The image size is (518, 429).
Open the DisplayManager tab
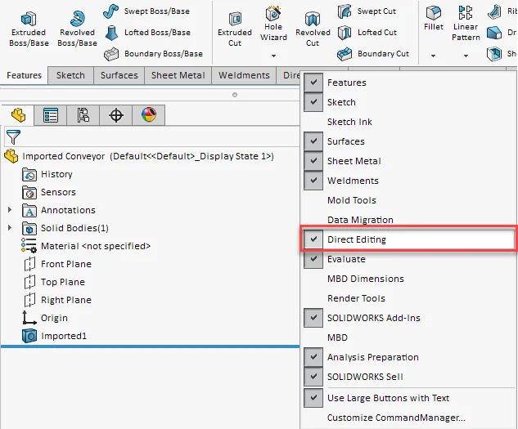(x=149, y=115)
